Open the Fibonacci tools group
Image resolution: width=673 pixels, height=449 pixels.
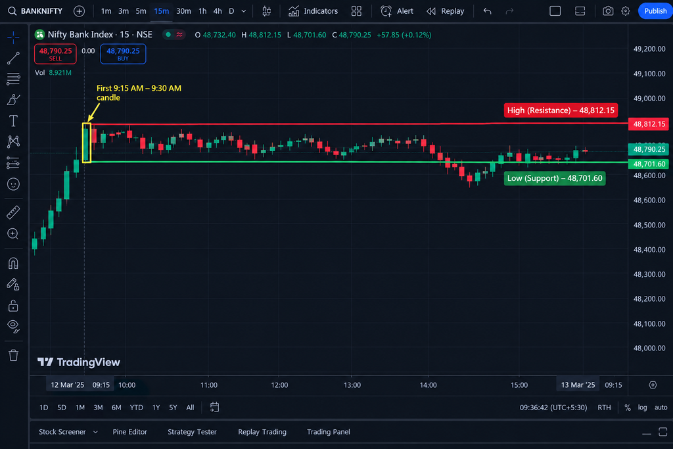(x=13, y=79)
